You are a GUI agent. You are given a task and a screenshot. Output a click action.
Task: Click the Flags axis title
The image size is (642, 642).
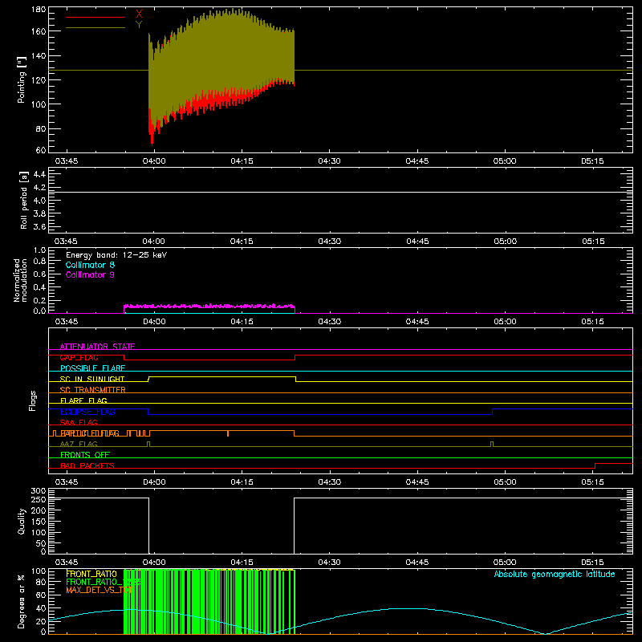tap(32, 400)
